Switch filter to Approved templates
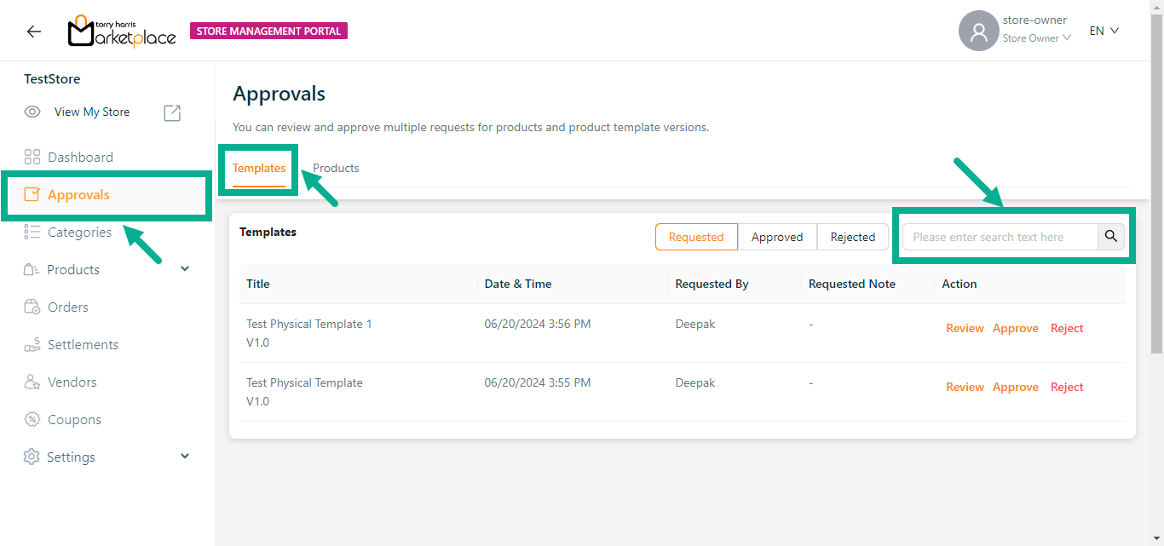Image resolution: width=1164 pixels, height=546 pixels. point(777,237)
